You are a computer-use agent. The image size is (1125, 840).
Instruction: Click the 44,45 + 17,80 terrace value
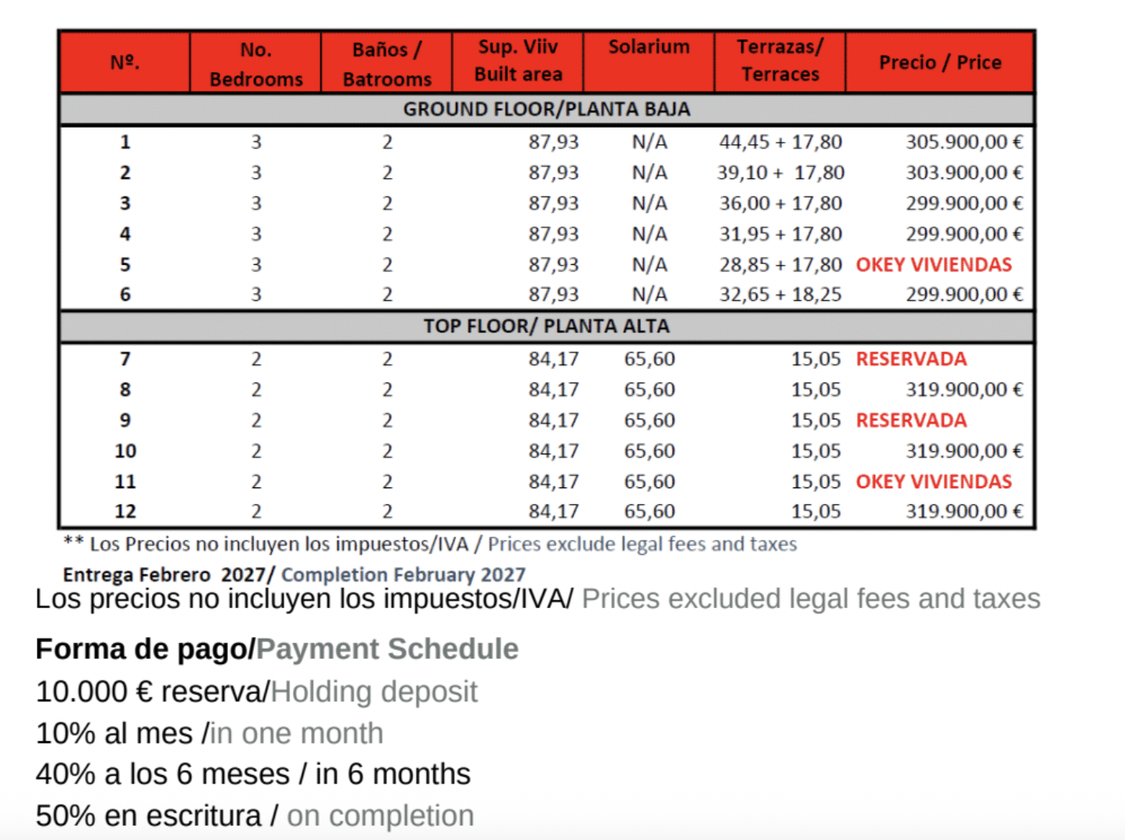coord(780,143)
